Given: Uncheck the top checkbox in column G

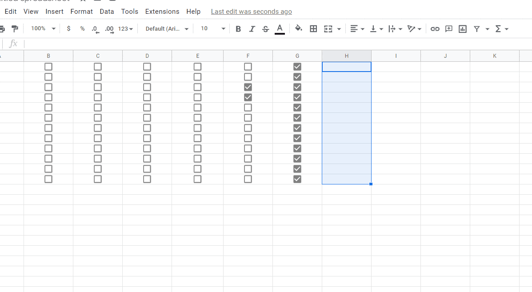Looking at the screenshot, I should point(297,66).
